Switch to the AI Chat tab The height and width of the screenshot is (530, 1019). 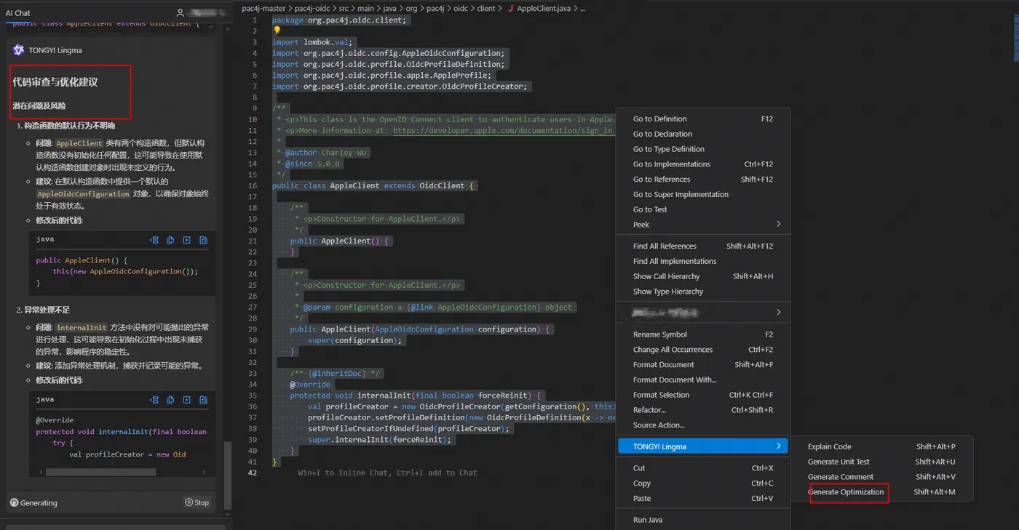click(x=18, y=13)
